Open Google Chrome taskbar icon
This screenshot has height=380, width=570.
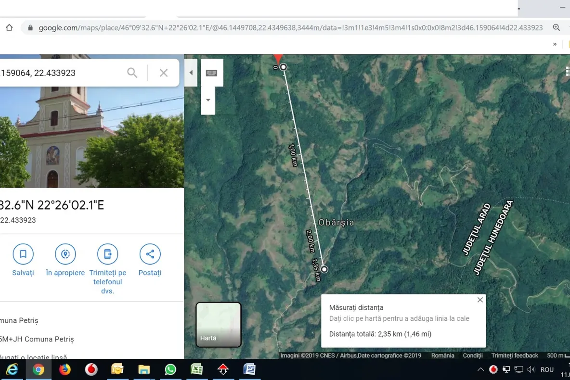click(38, 369)
